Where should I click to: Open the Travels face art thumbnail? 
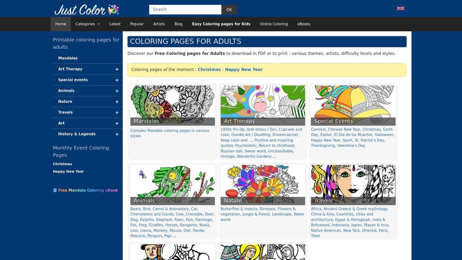(353, 184)
